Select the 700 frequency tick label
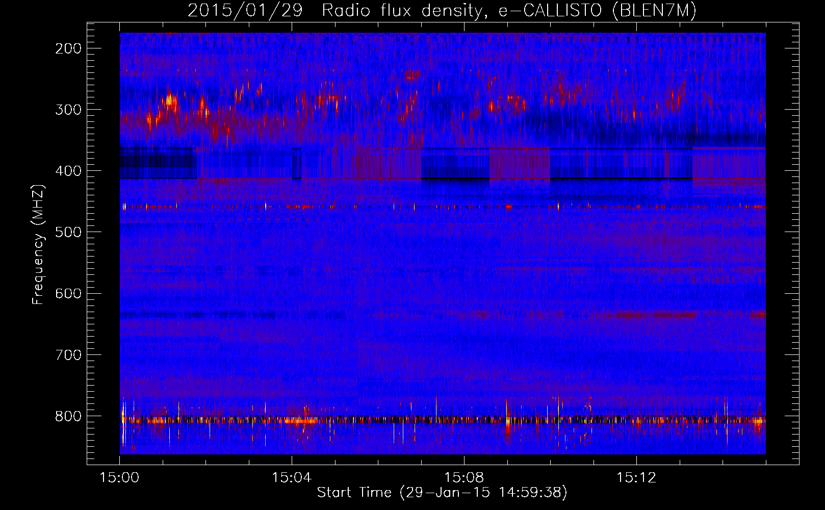 tap(68, 354)
